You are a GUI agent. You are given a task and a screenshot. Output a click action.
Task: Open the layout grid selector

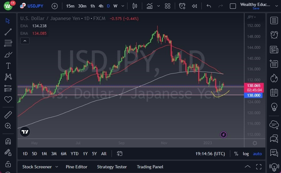pyautogui.click(x=168, y=6)
